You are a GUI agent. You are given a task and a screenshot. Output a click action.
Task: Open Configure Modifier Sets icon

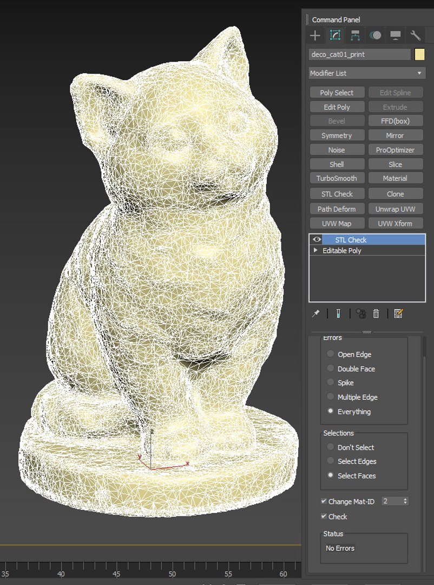point(398,314)
